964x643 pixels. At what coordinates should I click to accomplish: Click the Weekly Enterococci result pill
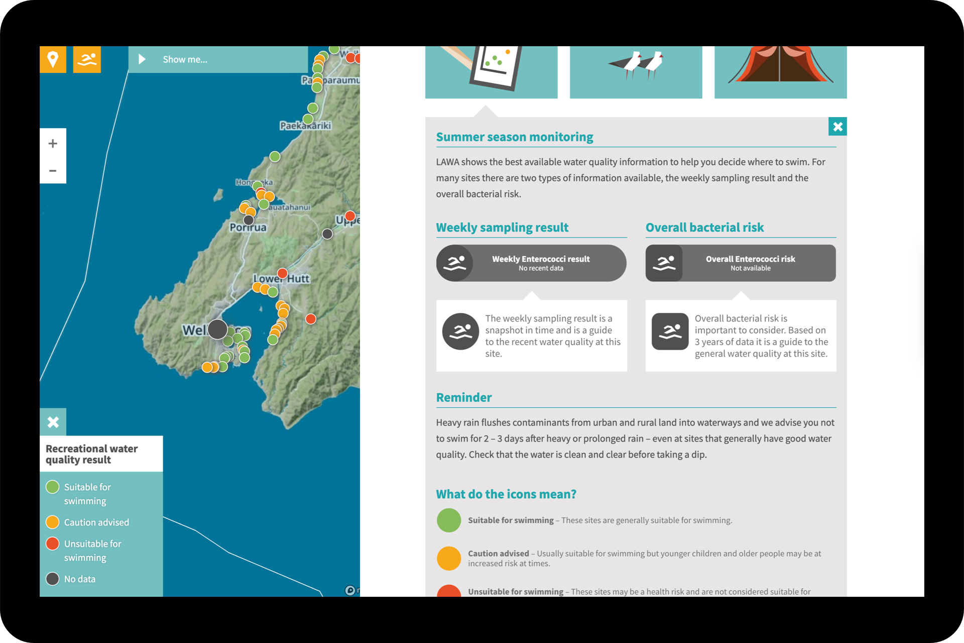531,263
